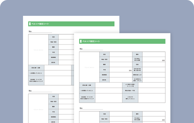Select blank cell beside こだわりや優先していること on front sheet
The width and height of the screenshot is (194, 123).
coord(152,98)
